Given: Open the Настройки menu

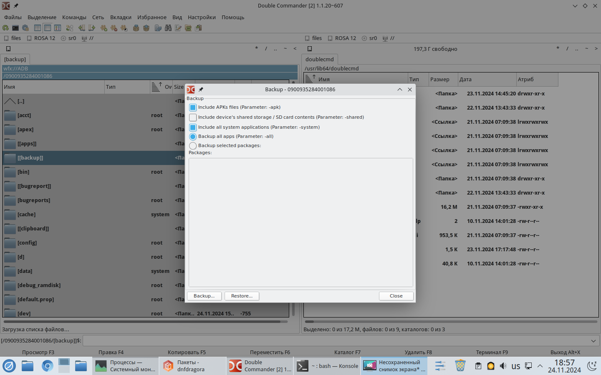Looking at the screenshot, I should click(202, 17).
